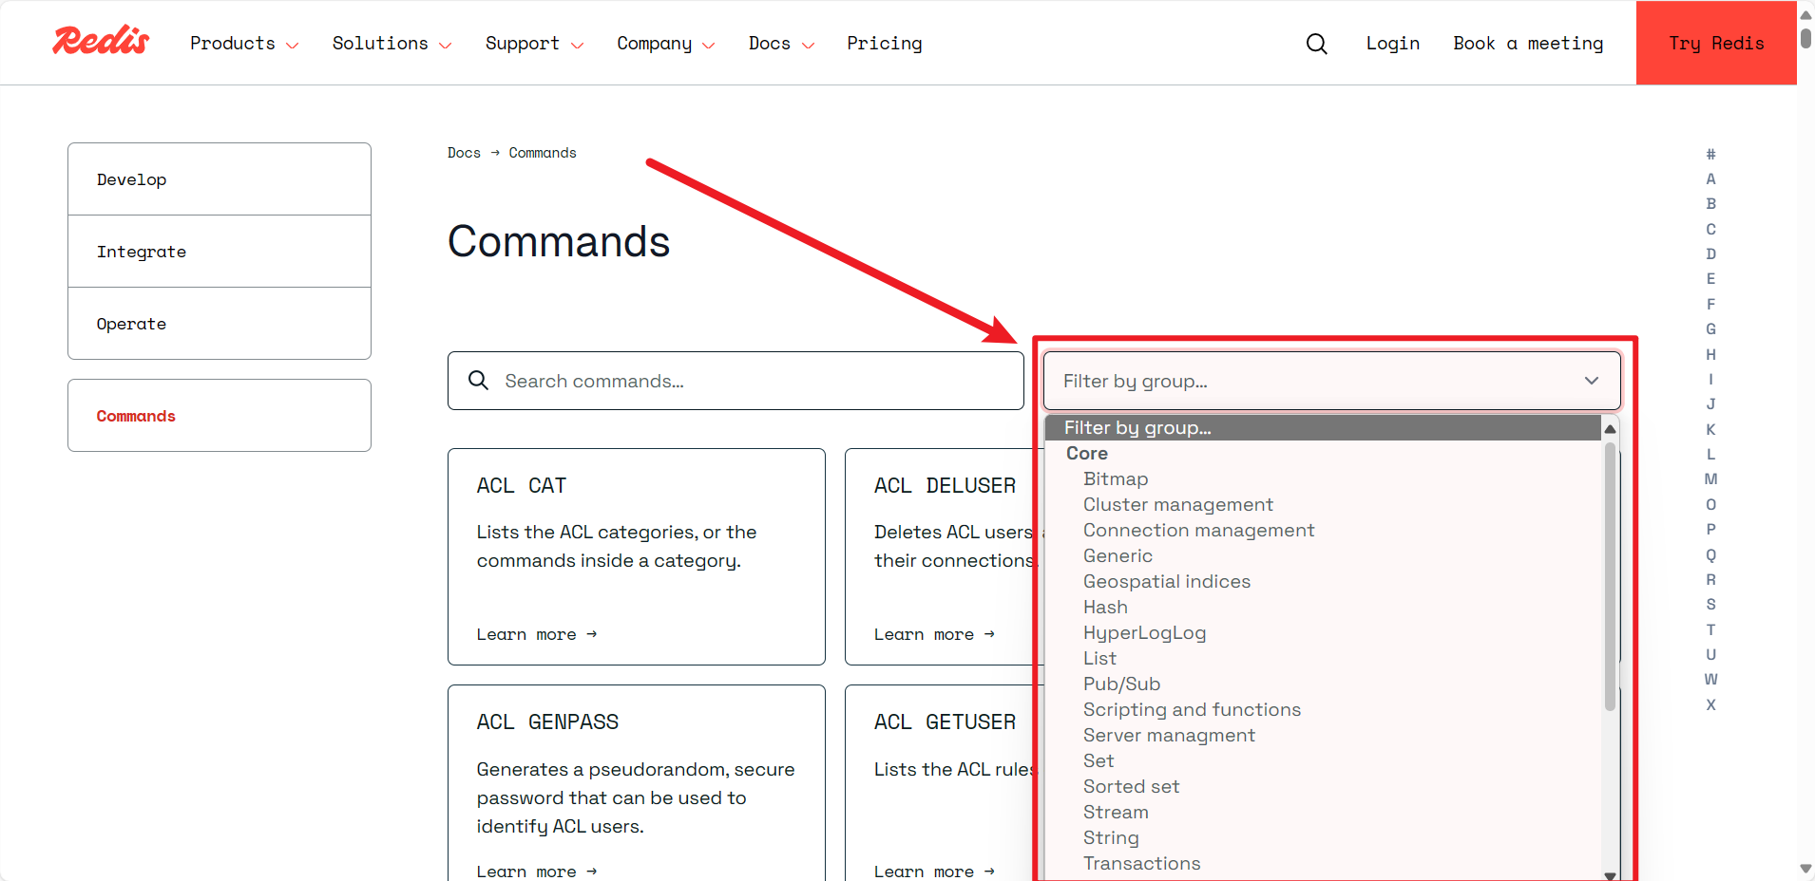
Task: Expand the Support menu
Action: (x=534, y=44)
